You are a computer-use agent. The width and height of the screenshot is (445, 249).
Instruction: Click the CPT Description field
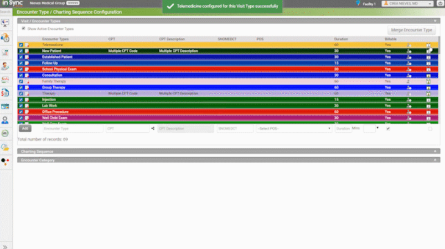185,128
